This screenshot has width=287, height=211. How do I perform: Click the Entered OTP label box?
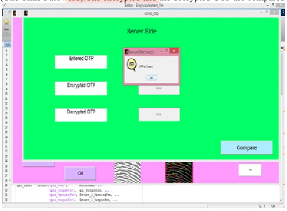click(81, 62)
